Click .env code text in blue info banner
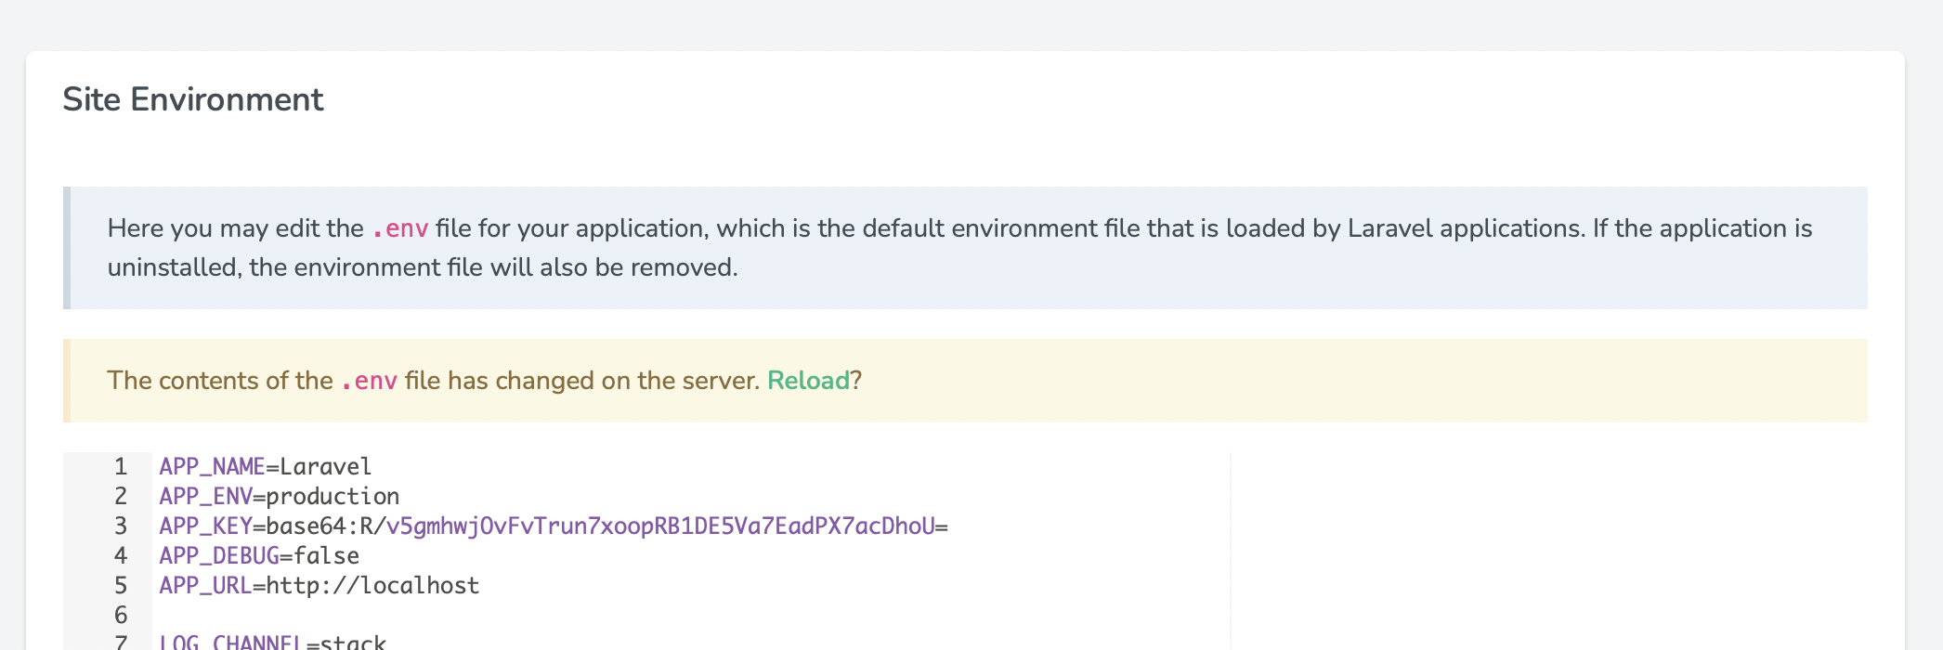 pos(400,228)
